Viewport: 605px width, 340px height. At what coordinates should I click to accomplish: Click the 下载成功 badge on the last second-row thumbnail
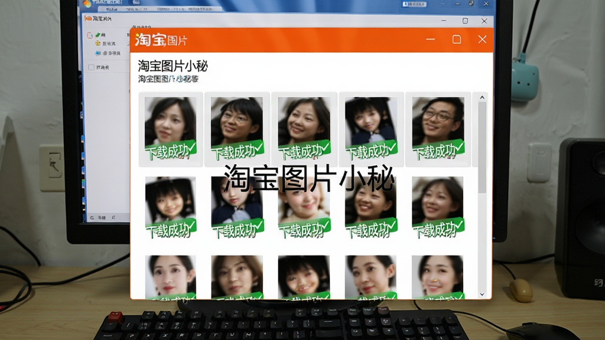pos(438,229)
